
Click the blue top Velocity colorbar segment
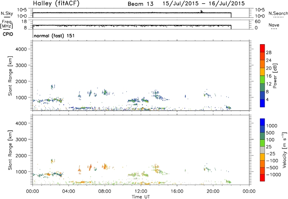(262, 122)
